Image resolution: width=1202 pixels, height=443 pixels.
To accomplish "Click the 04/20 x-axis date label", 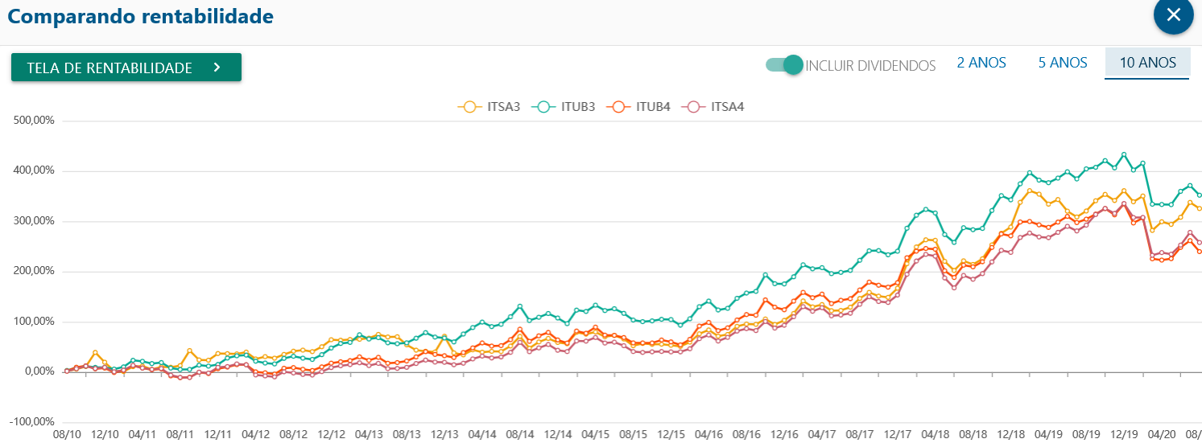I will (1163, 434).
